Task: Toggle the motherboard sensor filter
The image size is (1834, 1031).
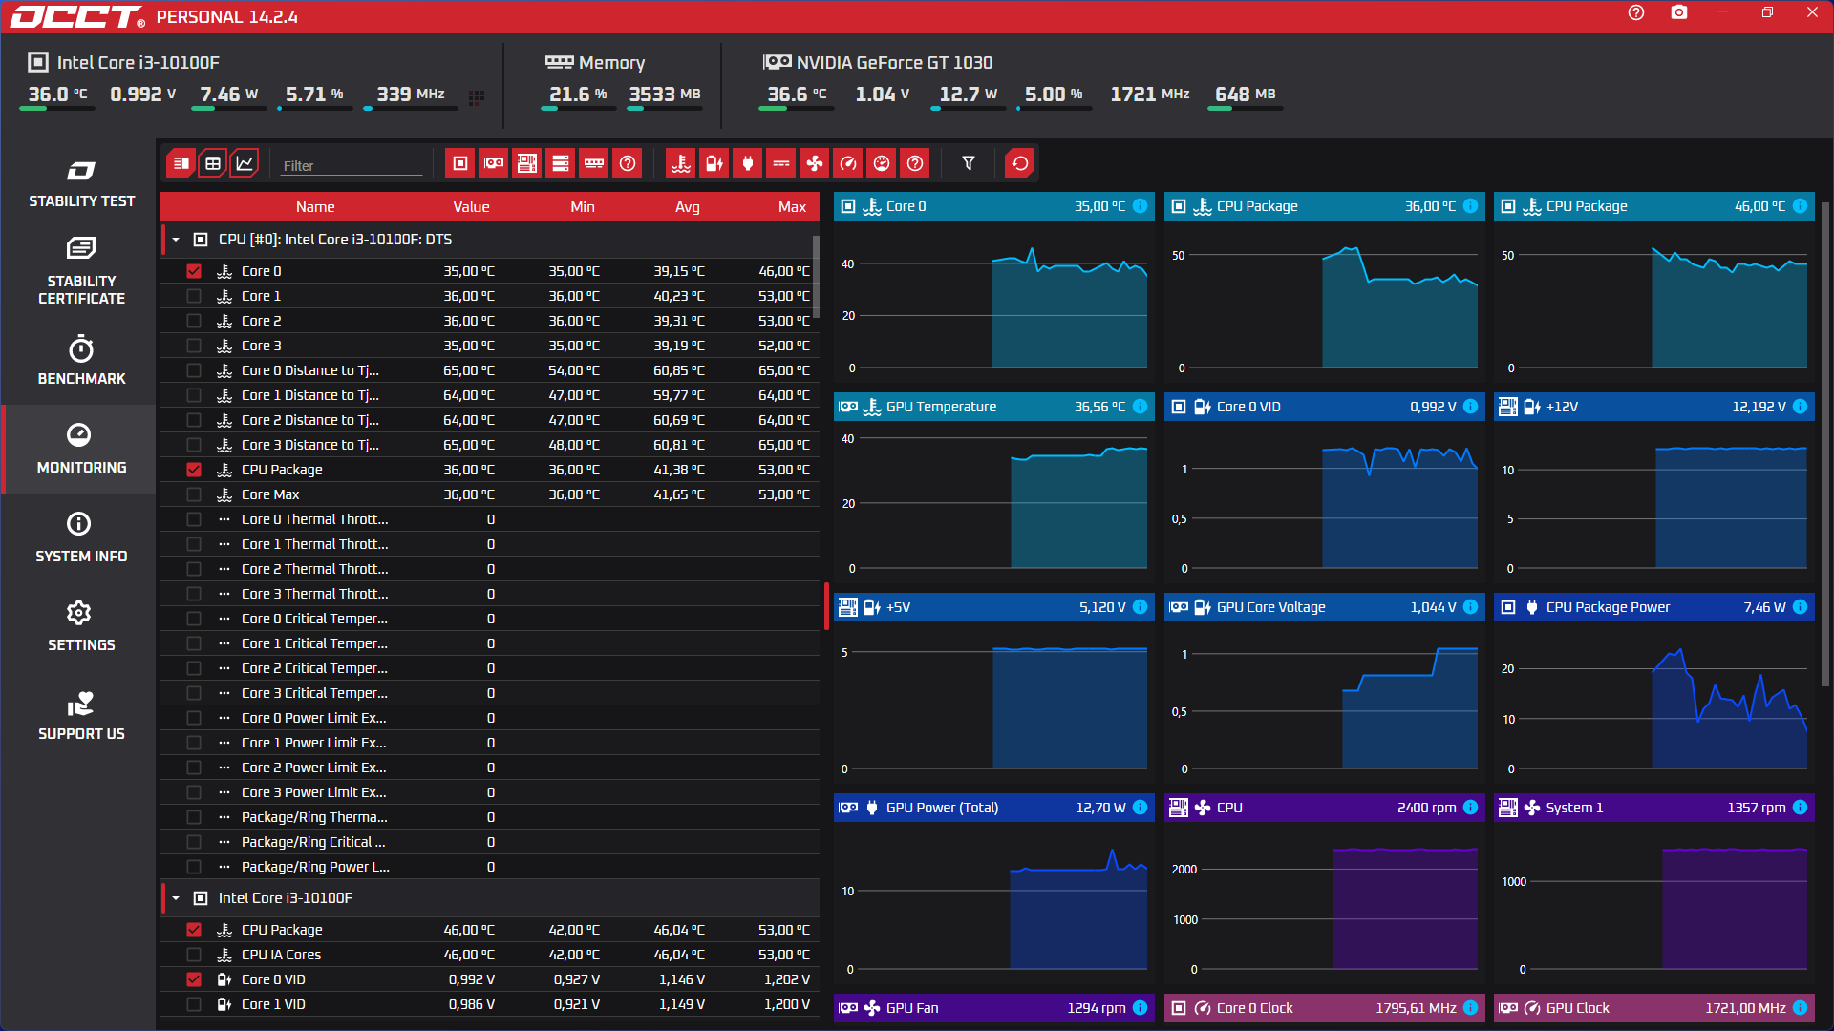Action: point(527,163)
